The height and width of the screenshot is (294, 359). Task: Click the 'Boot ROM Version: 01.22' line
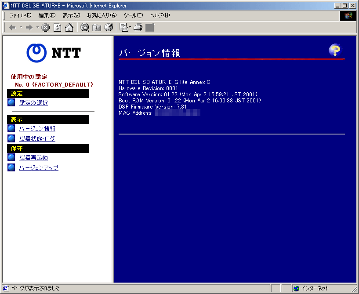tap(190, 101)
